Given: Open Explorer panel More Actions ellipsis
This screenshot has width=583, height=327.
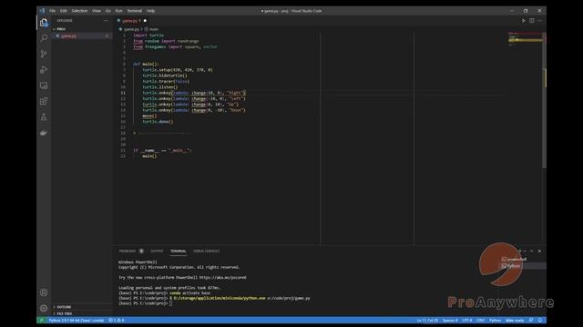Looking at the screenshot, I should [x=106, y=21].
